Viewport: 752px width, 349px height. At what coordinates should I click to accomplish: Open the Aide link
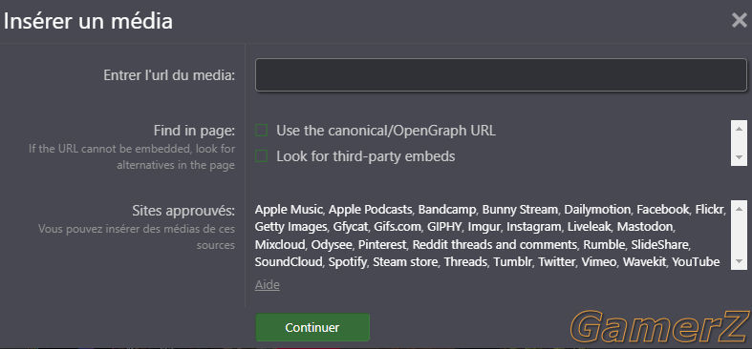pyautogui.click(x=268, y=285)
